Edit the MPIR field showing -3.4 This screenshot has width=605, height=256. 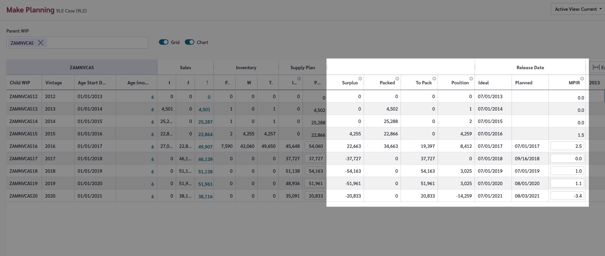tap(567, 196)
